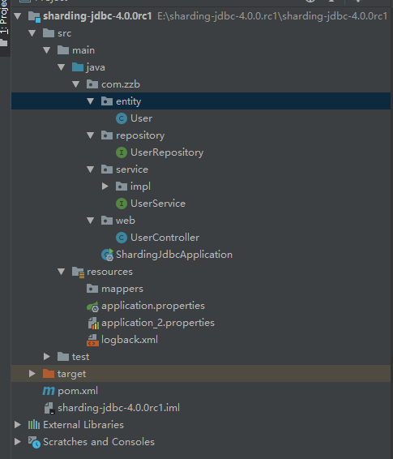Click the logback.xml file icon
The image size is (393, 459).
[92, 340]
